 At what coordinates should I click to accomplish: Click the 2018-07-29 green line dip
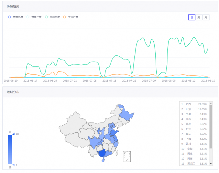pos(157,77)
